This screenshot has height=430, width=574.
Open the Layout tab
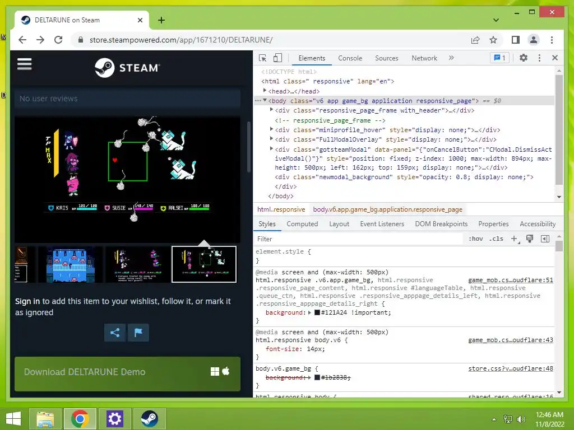pos(339,224)
